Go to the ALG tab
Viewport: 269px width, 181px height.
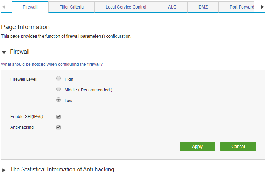172,7
